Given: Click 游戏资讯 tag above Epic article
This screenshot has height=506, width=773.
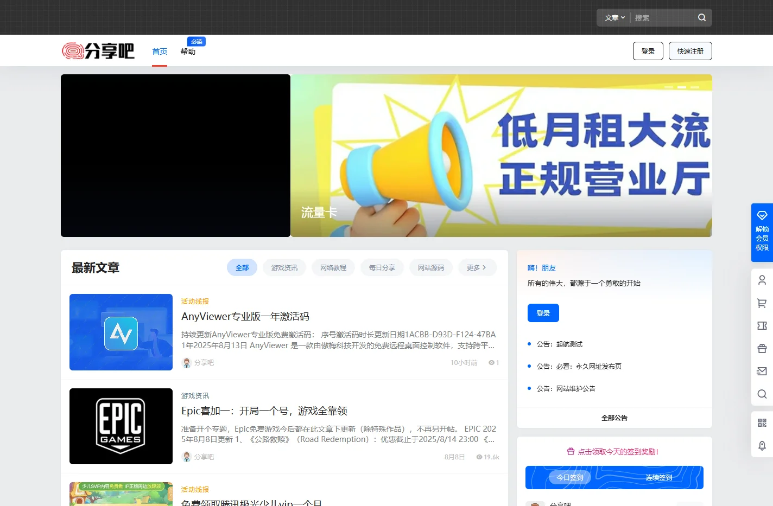Looking at the screenshot, I should coord(195,396).
